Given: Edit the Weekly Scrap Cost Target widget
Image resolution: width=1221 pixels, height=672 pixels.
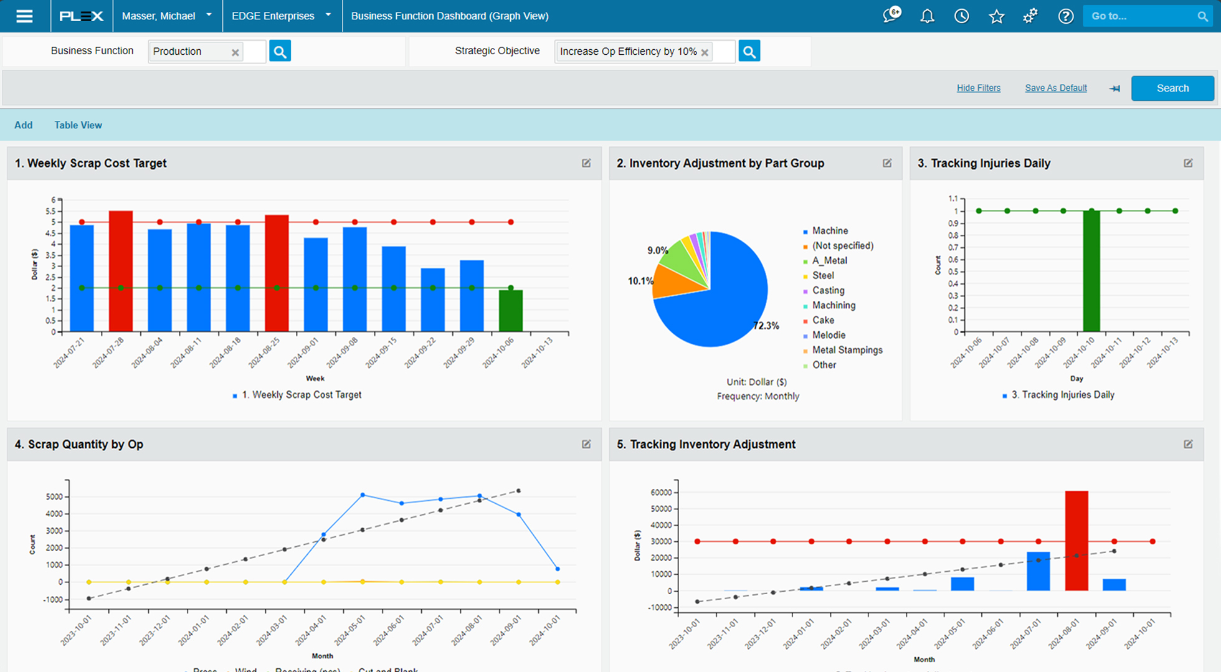Looking at the screenshot, I should [x=586, y=163].
